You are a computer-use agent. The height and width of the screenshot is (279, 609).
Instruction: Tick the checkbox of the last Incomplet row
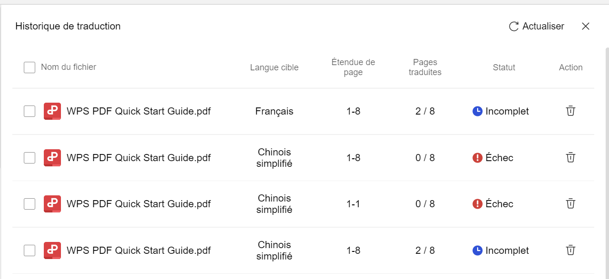pos(30,250)
